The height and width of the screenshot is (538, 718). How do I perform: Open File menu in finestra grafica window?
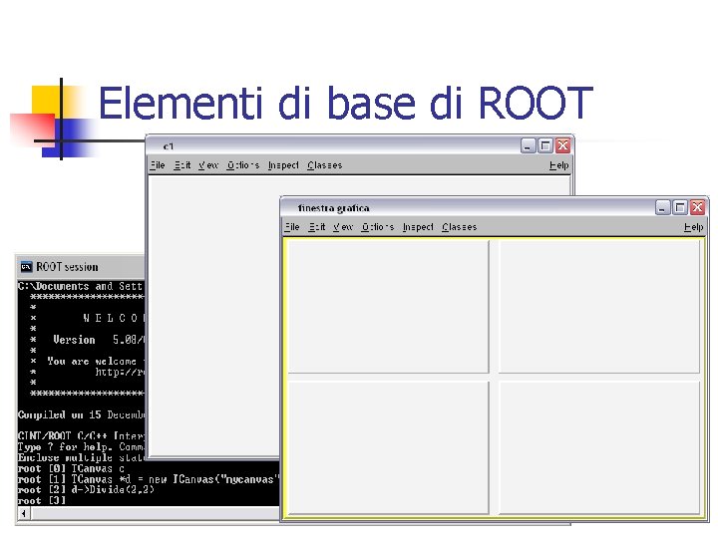(292, 227)
